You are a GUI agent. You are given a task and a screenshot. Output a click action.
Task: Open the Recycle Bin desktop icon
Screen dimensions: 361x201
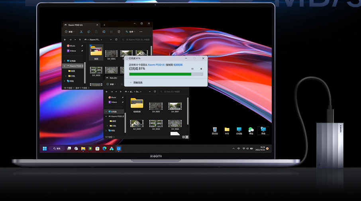(215, 130)
